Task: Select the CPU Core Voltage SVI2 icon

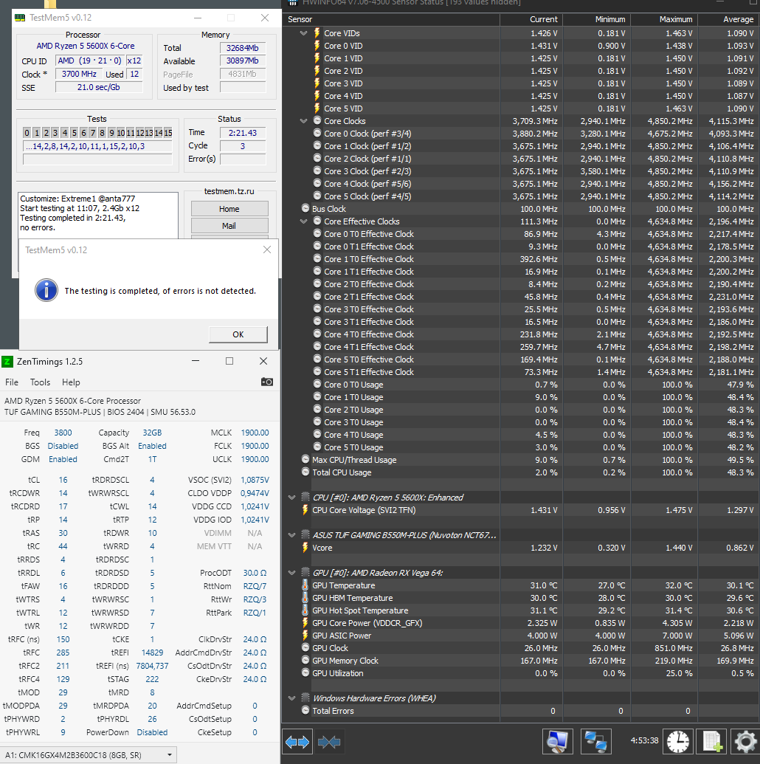Action: pyautogui.click(x=305, y=510)
